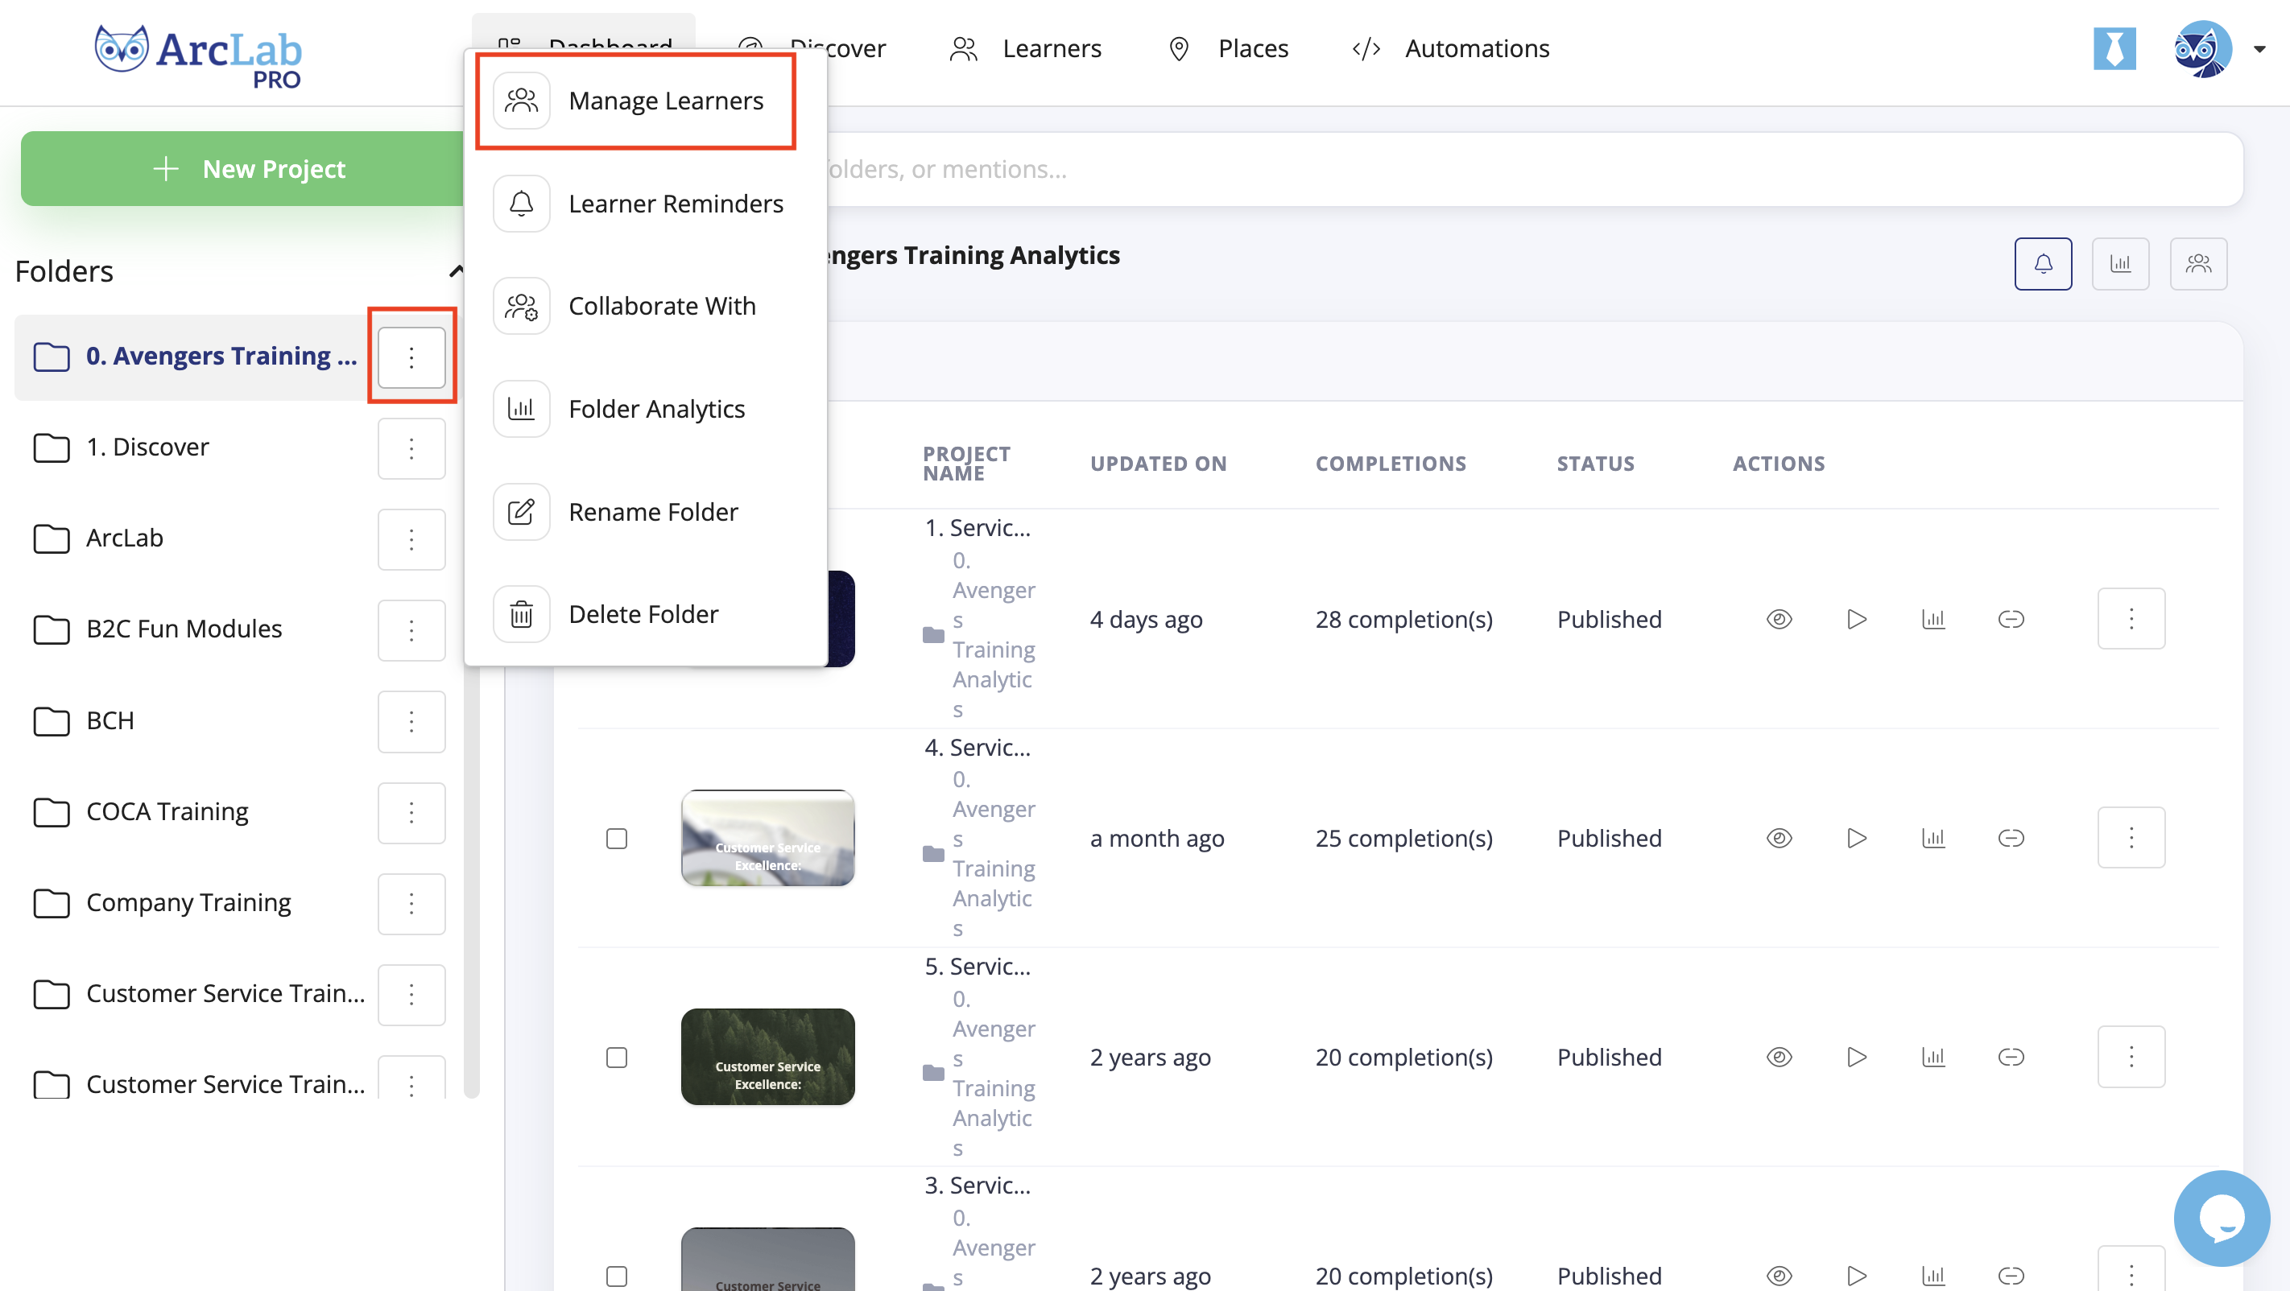Viewport: 2290px width, 1291px height.
Task: Open analytics for the 5. Servic... project
Action: (x=1933, y=1058)
